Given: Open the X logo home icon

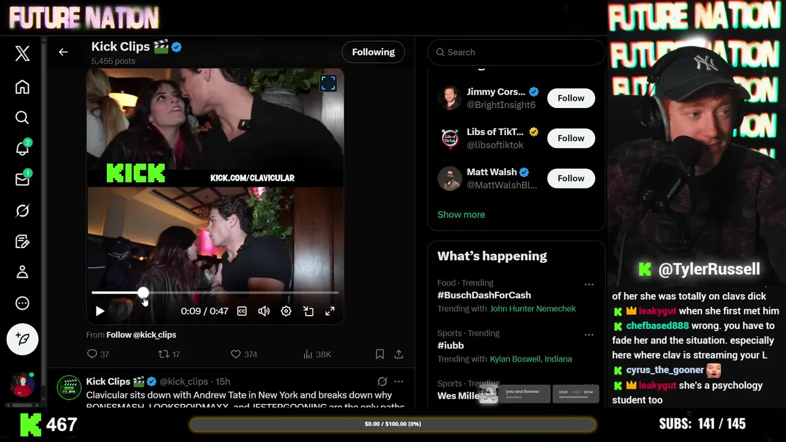Looking at the screenshot, I should point(22,53).
